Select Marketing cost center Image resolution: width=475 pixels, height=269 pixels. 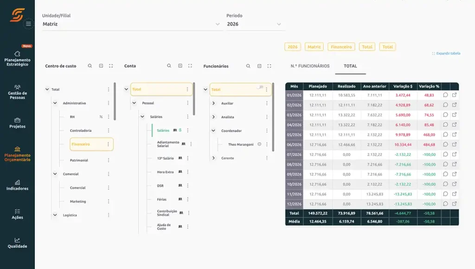pos(78,201)
